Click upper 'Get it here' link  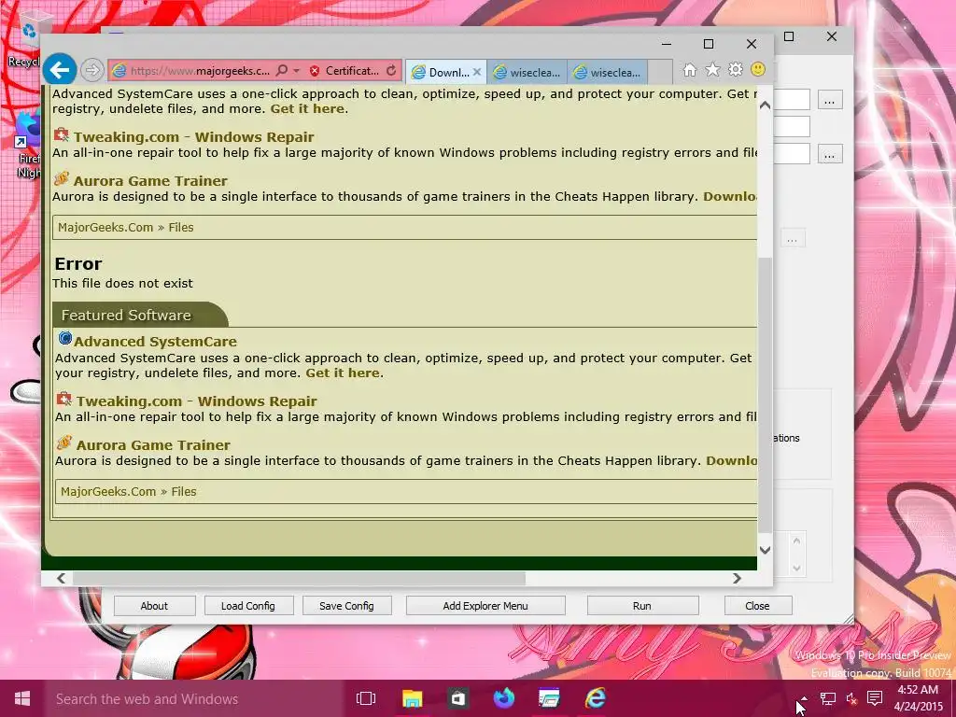click(x=307, y=108)
